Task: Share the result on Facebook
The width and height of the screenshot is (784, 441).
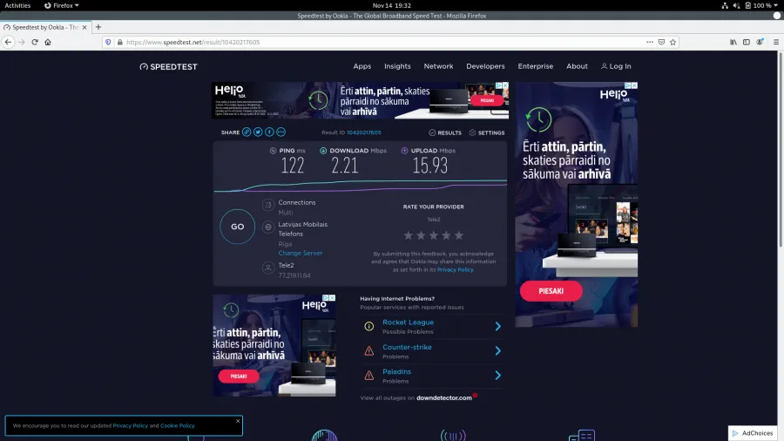Action: tap(269, 132)
